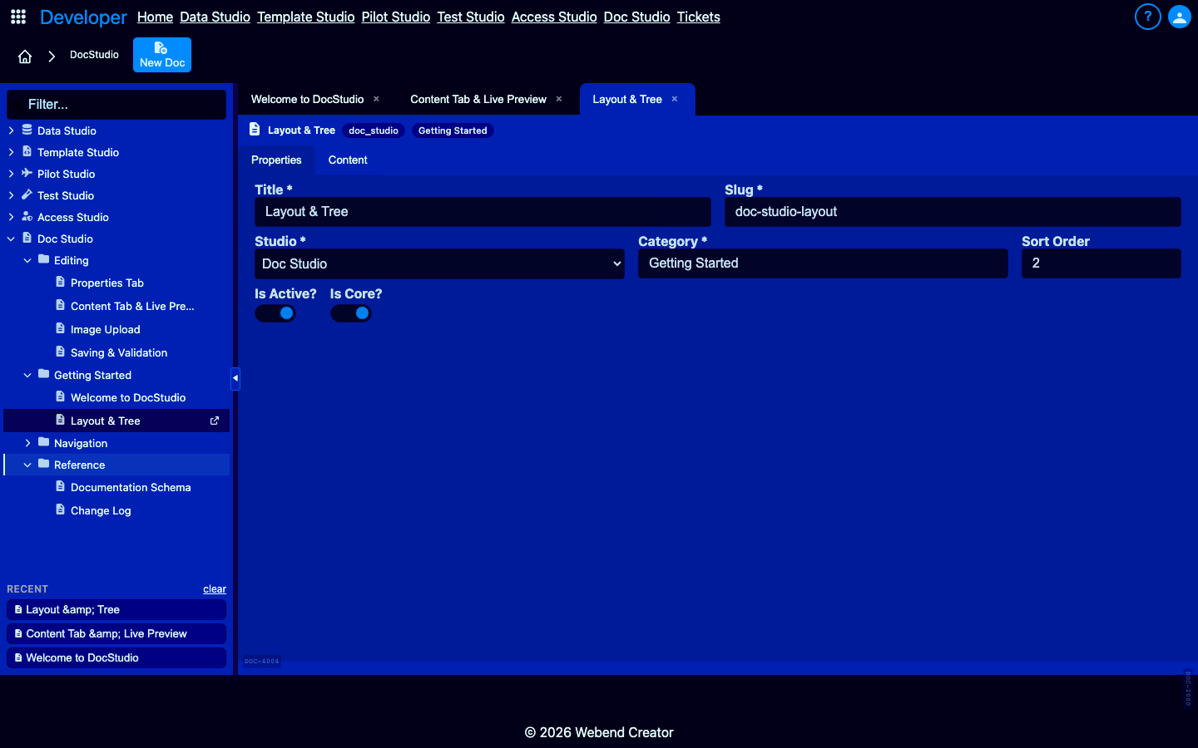This screenshot has height=748, width=1198.
Task: Click the Getting Started folder icon in tree
Action: point(44,374)
